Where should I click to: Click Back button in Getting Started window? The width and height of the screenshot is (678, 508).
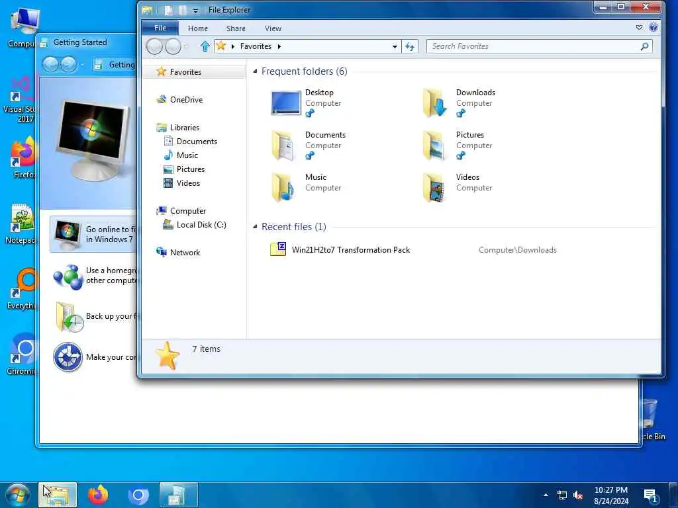click(x=50, y=65)
